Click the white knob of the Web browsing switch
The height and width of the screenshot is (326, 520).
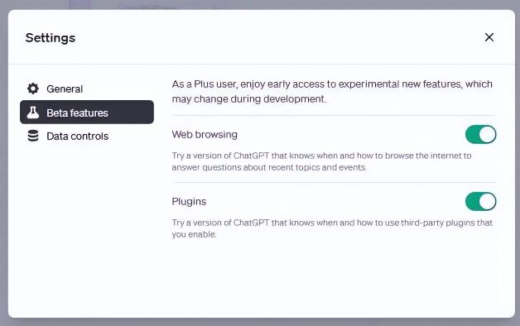[487, 135]
